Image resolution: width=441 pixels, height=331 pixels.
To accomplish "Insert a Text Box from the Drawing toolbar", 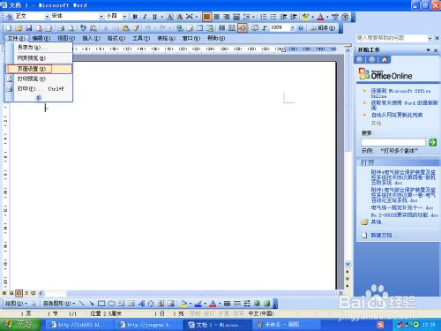I will tap(121, 303).
